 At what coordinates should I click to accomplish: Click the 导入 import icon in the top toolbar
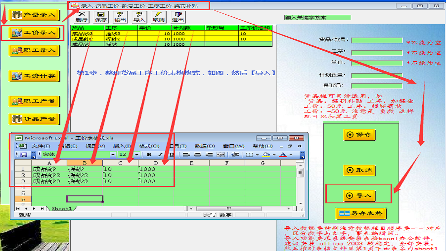(139, 16)
